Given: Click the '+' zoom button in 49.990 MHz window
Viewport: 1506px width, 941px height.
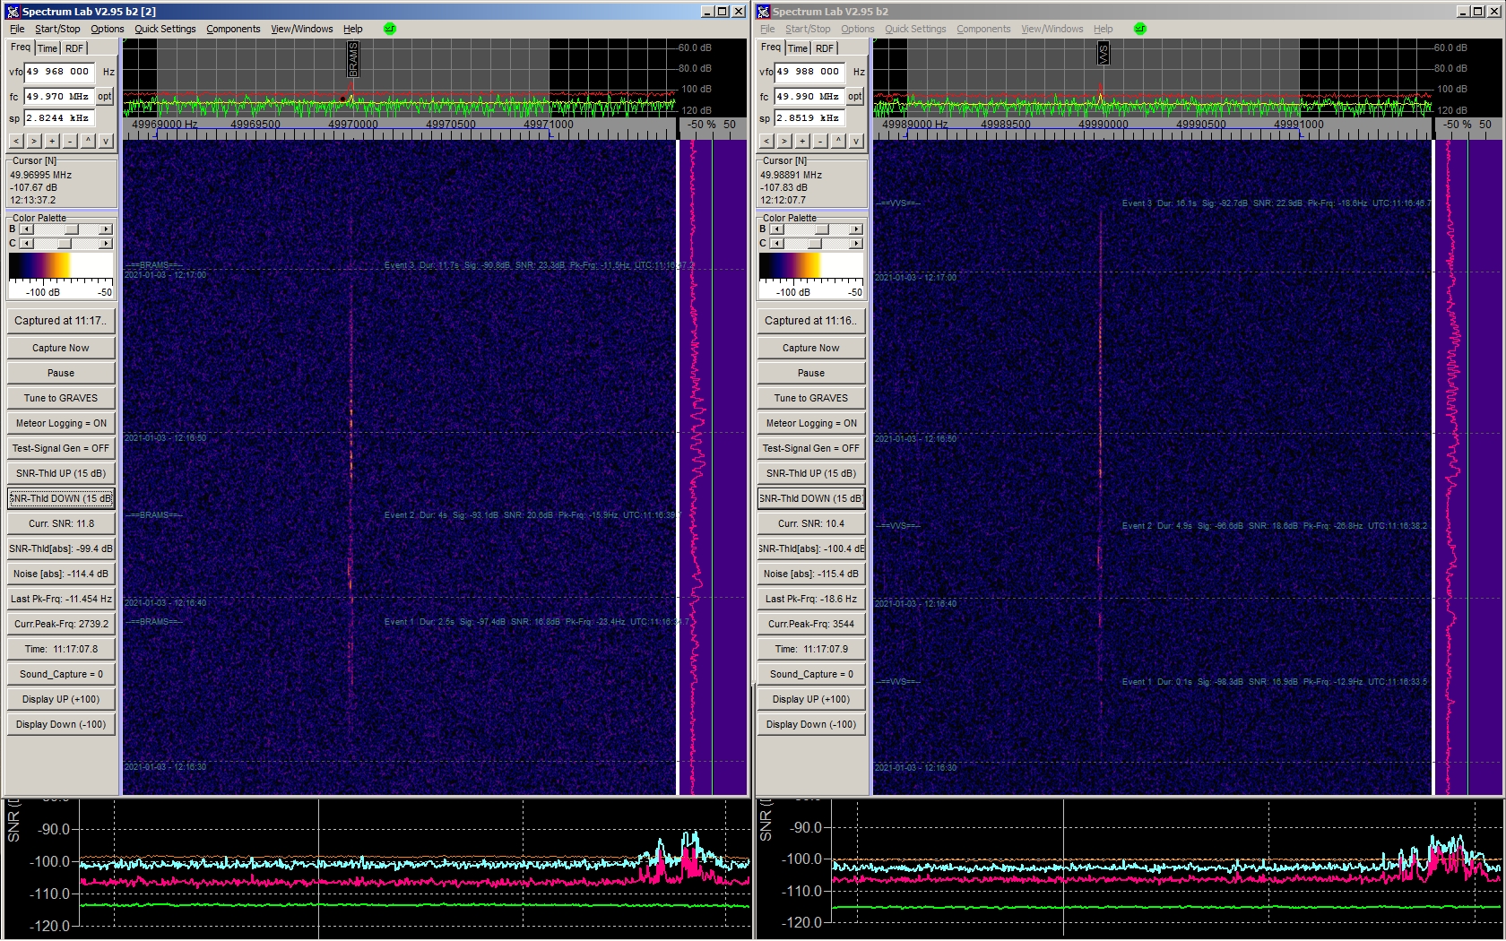Looking at the screenshot, I should [x=802, y=141].
